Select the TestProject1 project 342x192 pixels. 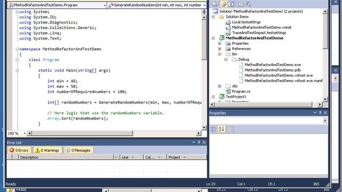click(236, 97)
